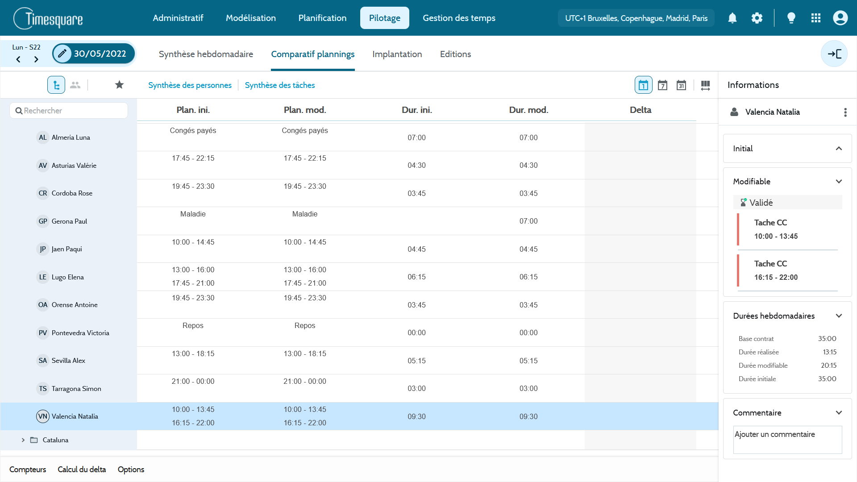Select the LE avatar for Lugo Elena
The width and height of the screenshot is (857, 482).
tap(43, 277)
